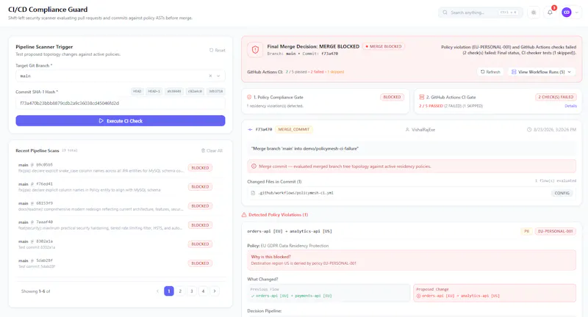Click the search magnifier icon
This screenshot has height=317, width=588.
pos(445,12)
